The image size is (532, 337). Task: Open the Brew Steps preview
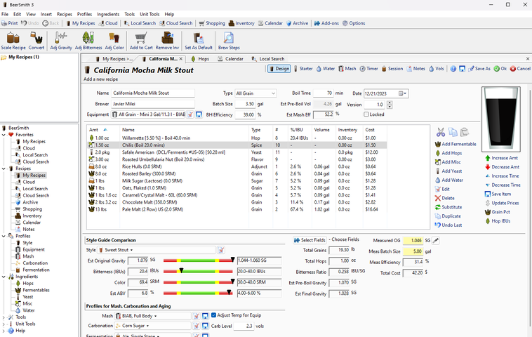(229, 41)
